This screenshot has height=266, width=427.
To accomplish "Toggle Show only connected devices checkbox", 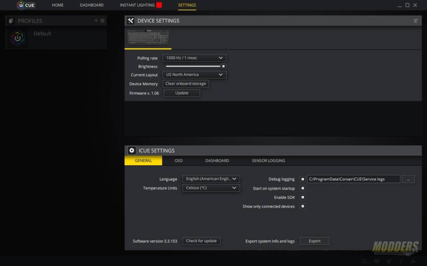I will 303,206.
